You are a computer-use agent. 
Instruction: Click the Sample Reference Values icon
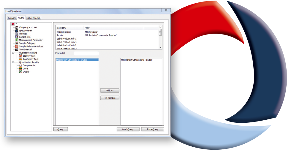(x=17, y=46)
